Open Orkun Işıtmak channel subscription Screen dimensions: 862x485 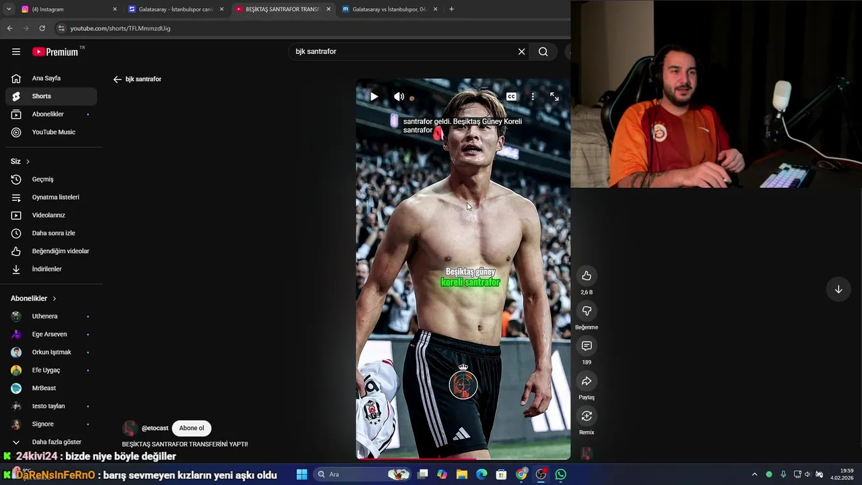pos(51,352)
